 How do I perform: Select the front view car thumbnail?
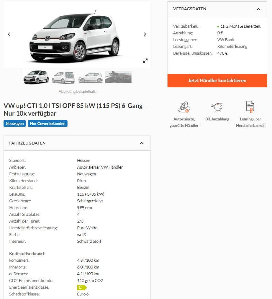(36, 77)
